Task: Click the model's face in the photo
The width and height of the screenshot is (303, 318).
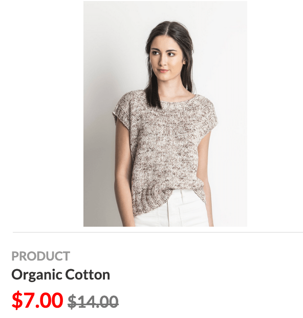Action: pyautogui.click(x=165, y=59)
